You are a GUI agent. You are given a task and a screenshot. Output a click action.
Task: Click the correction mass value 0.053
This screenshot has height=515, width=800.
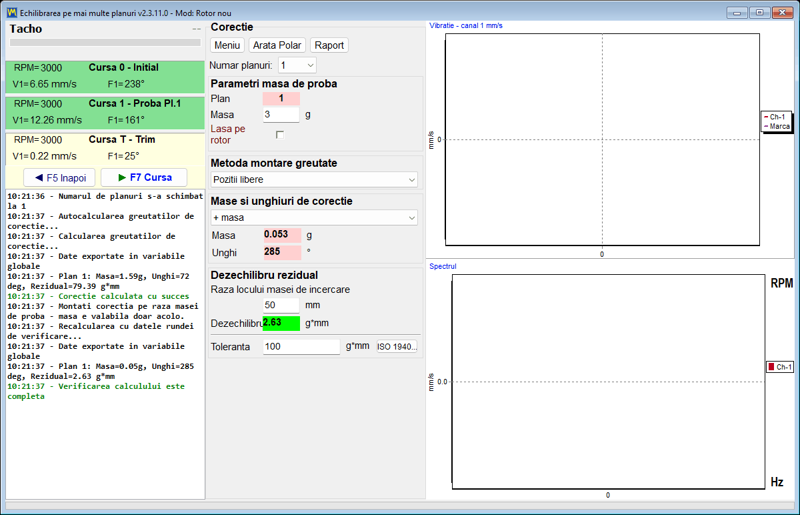pyautogui.click(x=282, y=235)
